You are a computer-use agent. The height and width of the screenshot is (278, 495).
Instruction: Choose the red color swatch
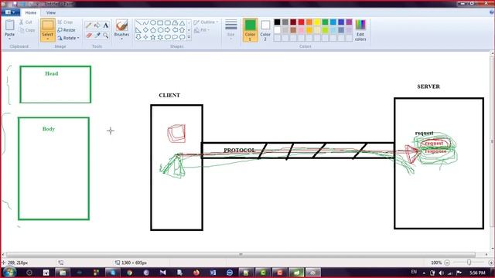click(x=301, y=22)
